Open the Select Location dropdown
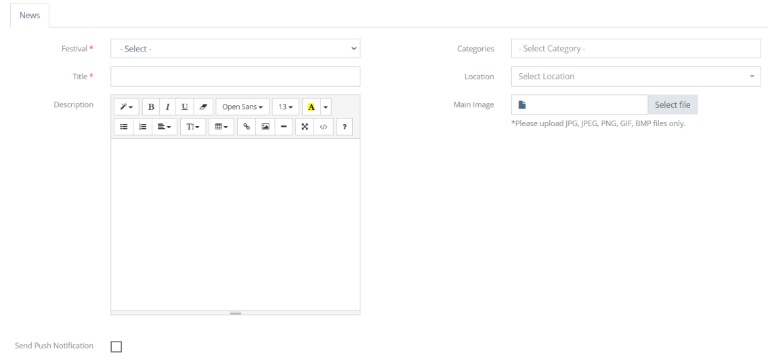Image resolution: width=768 pixels, height=364 pixels. pos(636,77)
